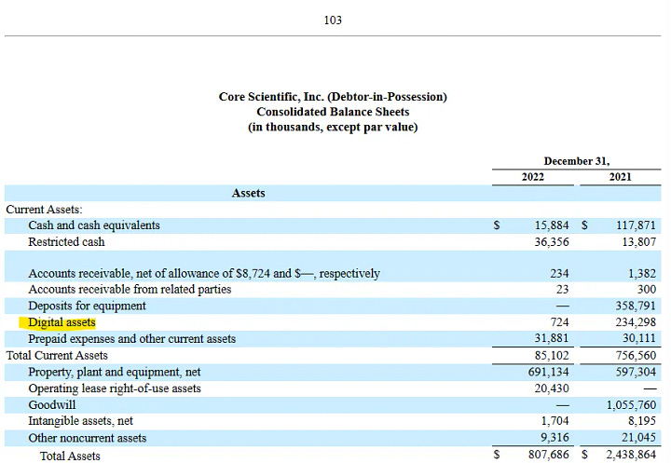Select the total 807,686

(549, 455)
